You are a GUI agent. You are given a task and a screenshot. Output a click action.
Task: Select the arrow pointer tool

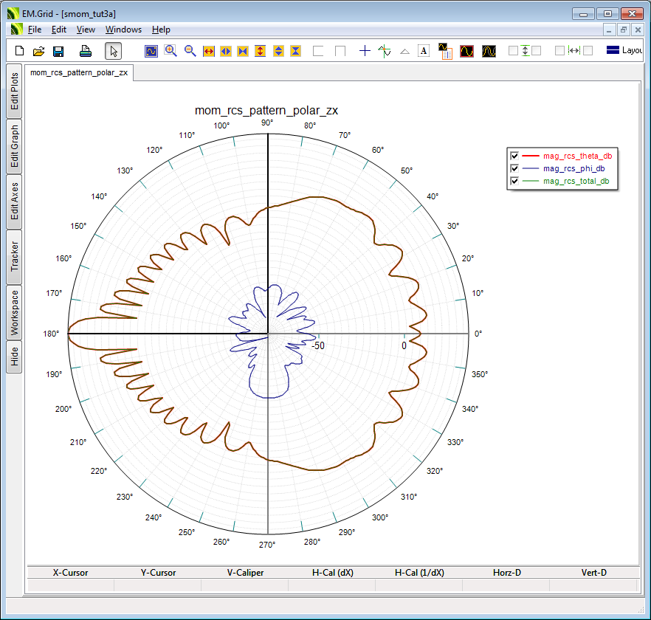pyautogui.click(x=113, y=51)
